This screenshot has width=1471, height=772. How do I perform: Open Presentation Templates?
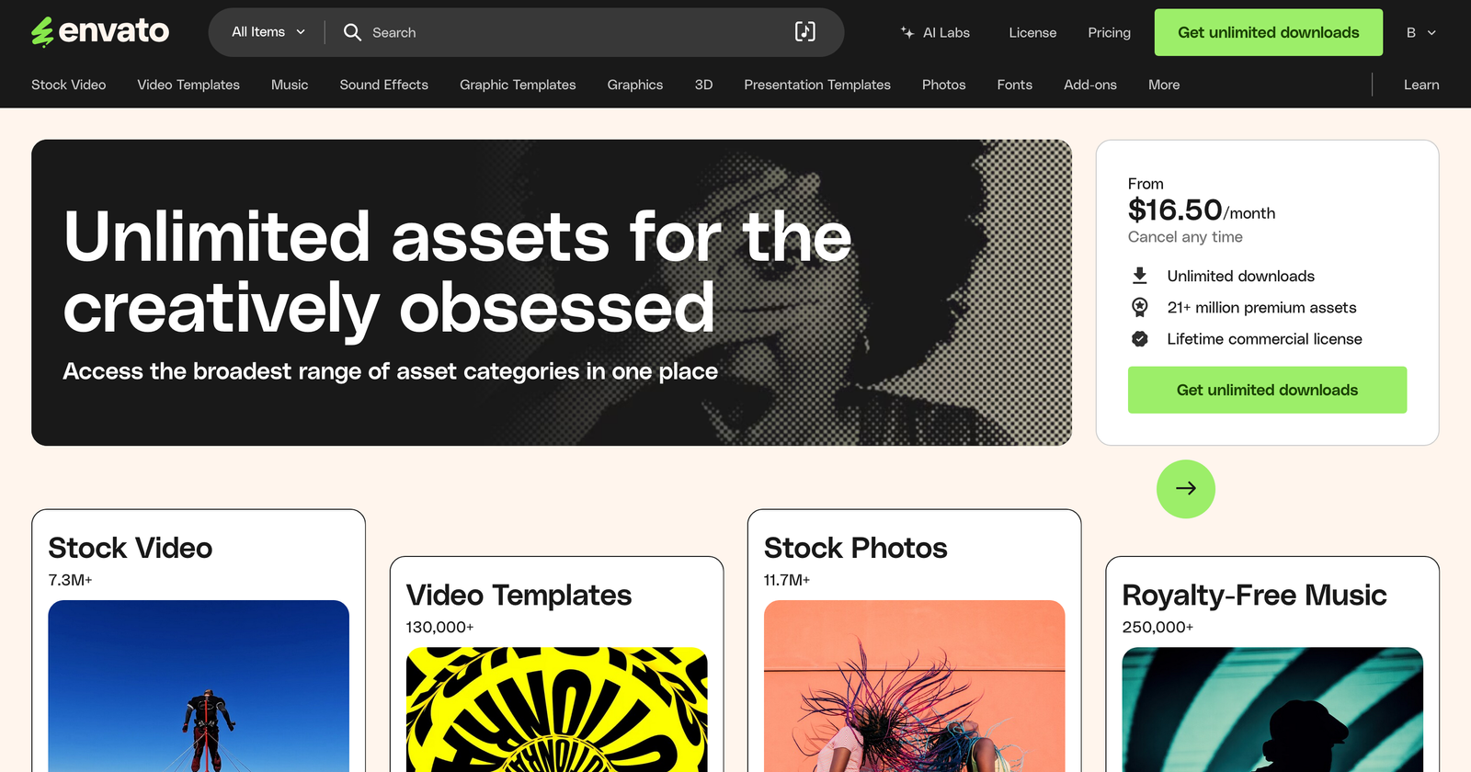tap(817, 85)
